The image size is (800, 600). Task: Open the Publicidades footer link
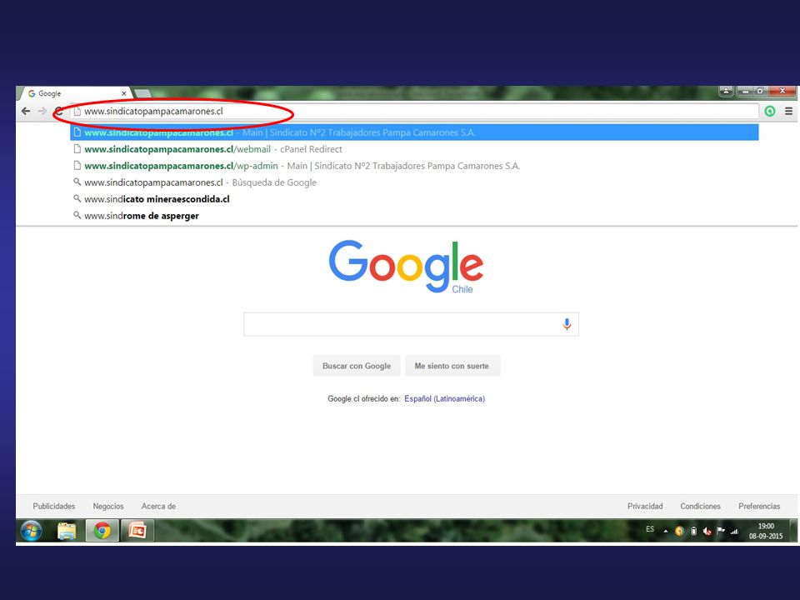click(54, 506)
